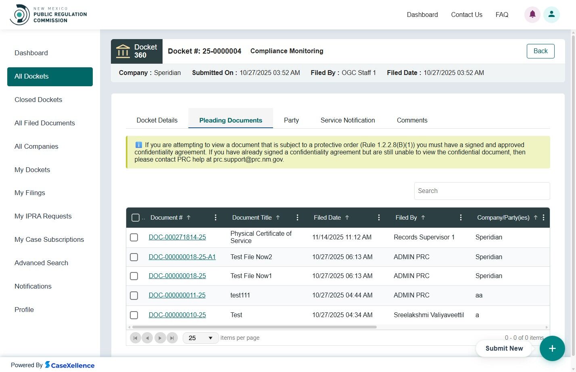This screenshot has width=576, height=372.
Task: Open Dashboard link in top navigation
Action: [x=422, y=15]
